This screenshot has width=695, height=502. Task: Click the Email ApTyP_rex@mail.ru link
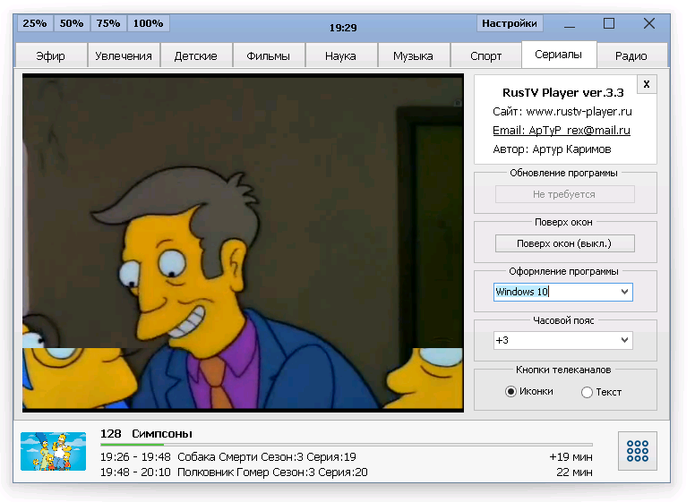(562, 130)
